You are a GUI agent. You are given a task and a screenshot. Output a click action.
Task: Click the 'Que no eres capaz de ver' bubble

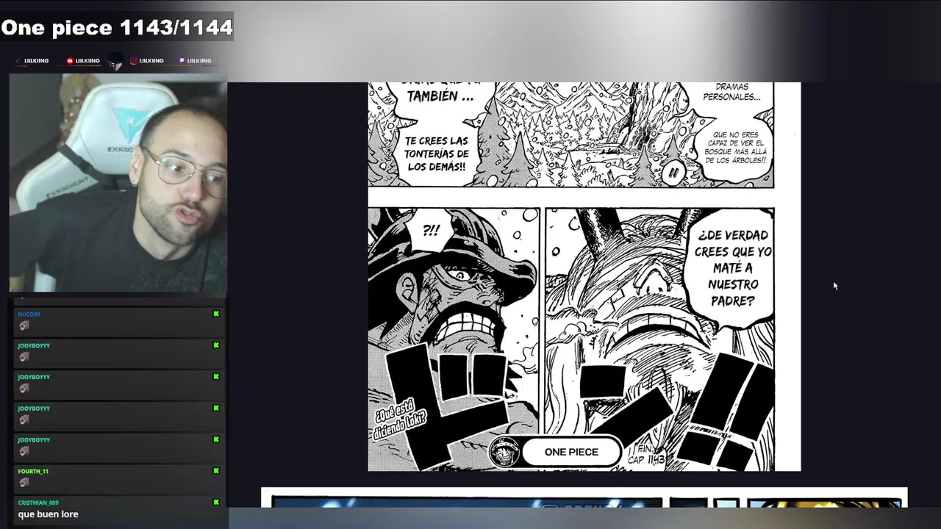pyautogui.click(x=737, y=147)
